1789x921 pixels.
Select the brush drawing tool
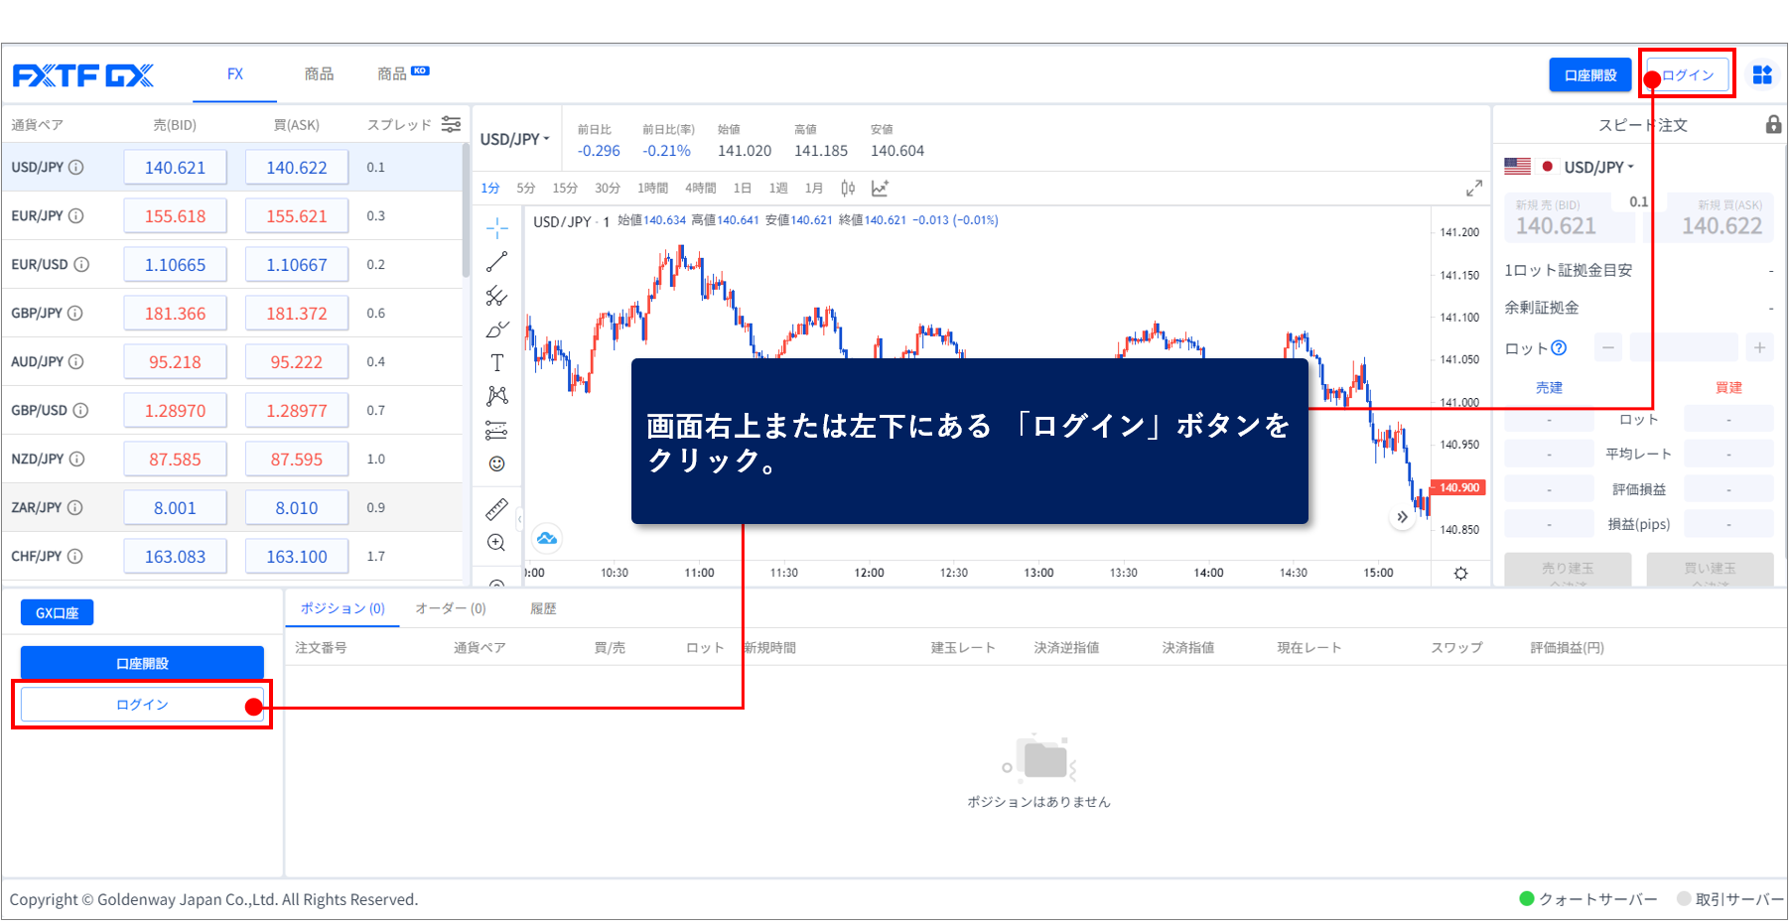tap(497, 329)
